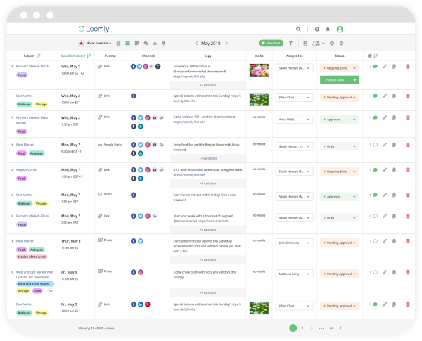Image resolution: width=422 pixels, height=341 pixels.
Task: Expand the Thur May 8 West Market row
Action: [13, 241]
